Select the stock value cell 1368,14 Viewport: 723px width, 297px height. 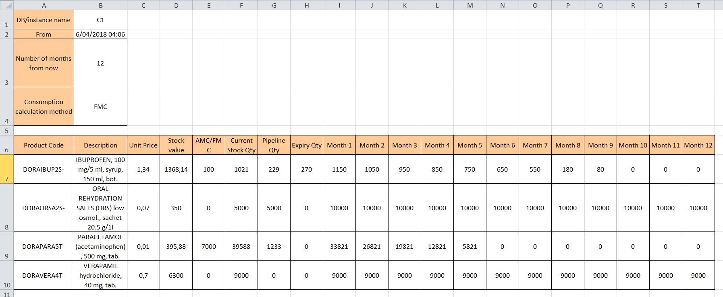[x=176, y=169]
